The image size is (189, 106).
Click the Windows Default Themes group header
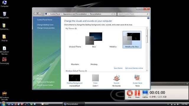click(x=76, y=71)
